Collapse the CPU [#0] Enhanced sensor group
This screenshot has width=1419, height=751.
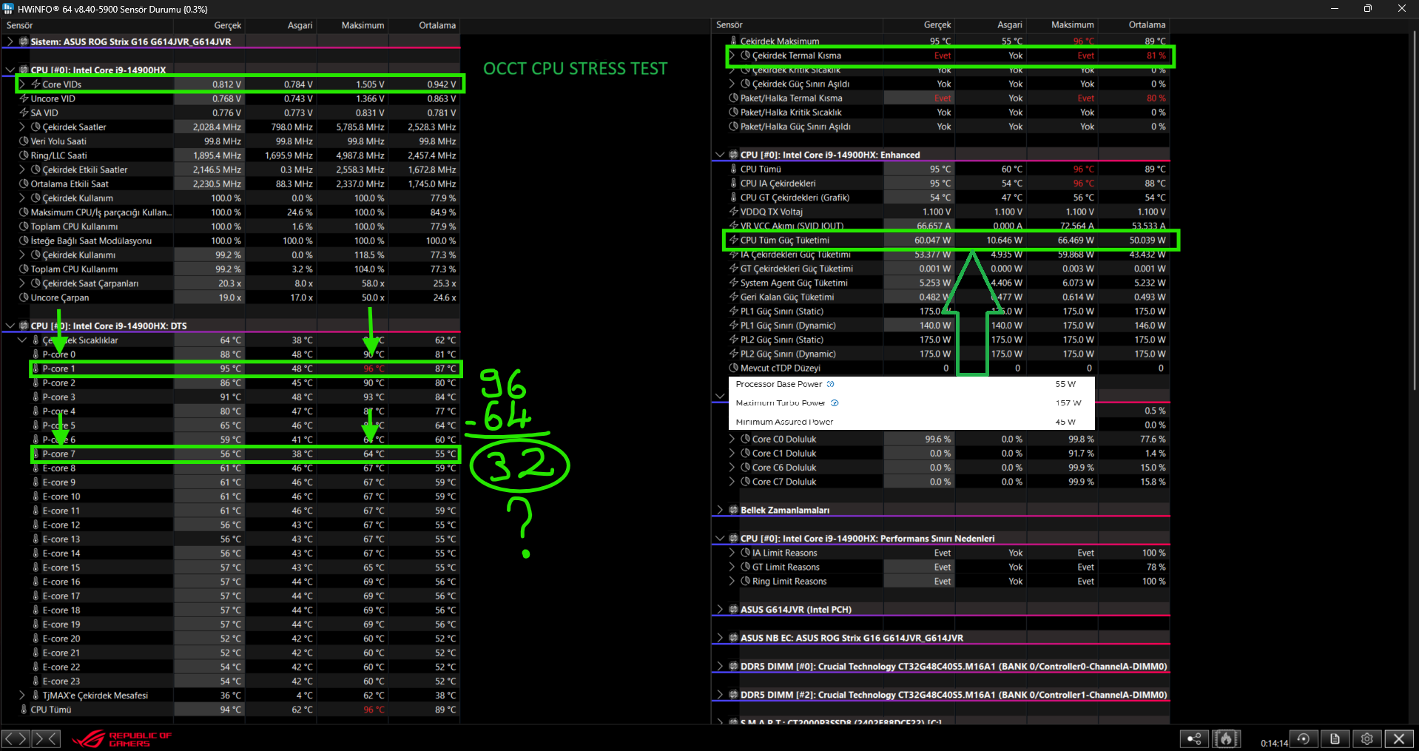point(720,155)
